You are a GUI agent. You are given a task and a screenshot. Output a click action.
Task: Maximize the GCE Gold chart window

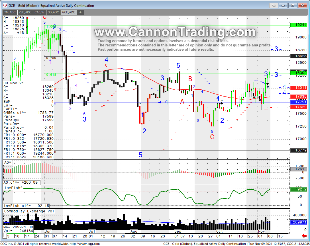[x=293, y=5]
